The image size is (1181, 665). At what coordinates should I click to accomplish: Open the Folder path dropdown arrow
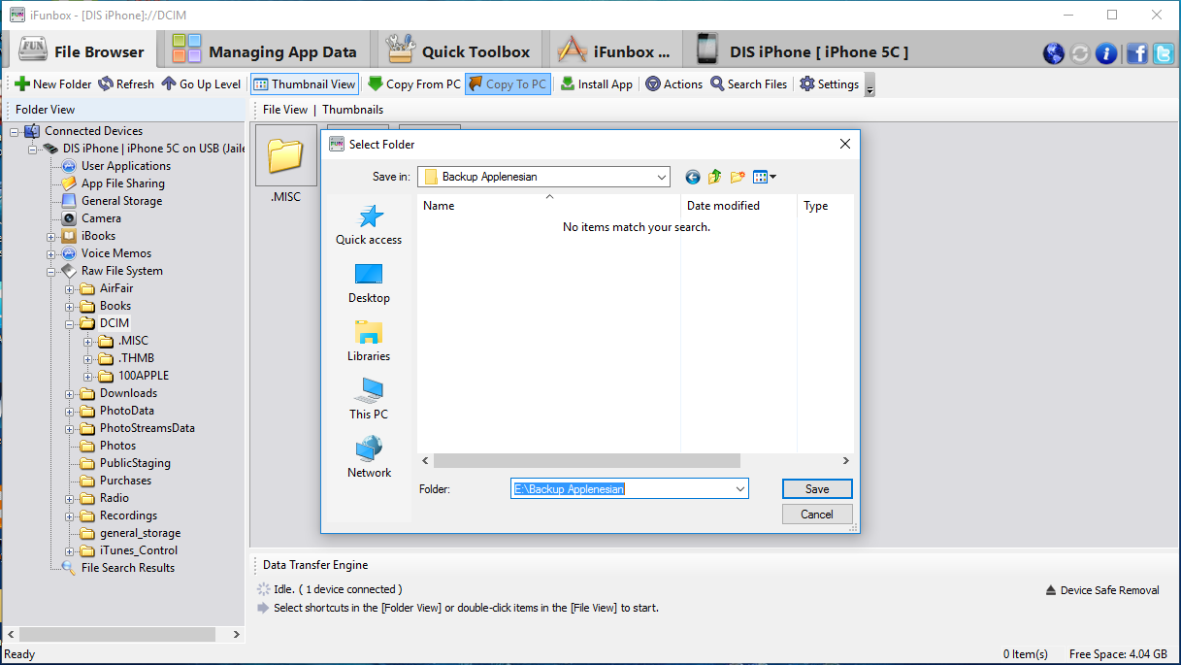tap(740, 488)
